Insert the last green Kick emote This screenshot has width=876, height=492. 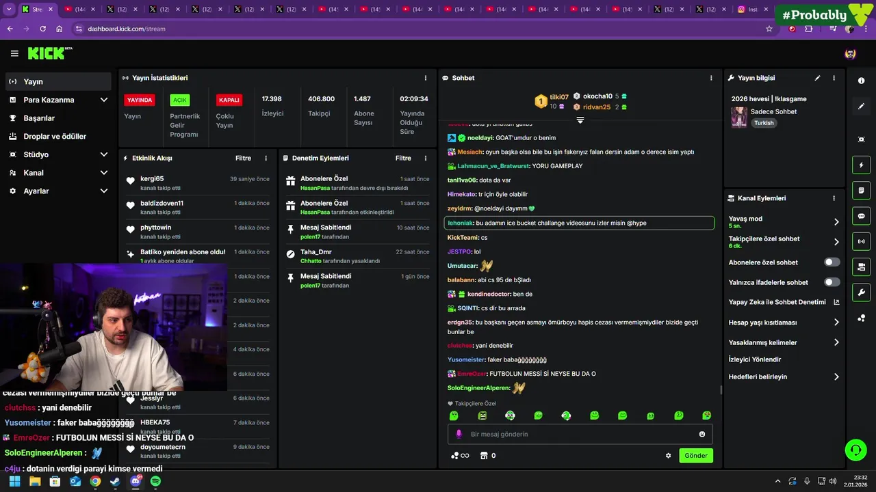click(706, 415)
